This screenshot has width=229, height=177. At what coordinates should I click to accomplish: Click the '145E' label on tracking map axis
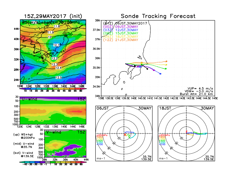[x=215, y=98]
